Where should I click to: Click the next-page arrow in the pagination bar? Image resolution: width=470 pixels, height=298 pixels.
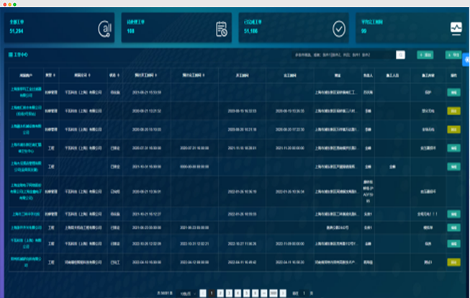tap(282, 292)
